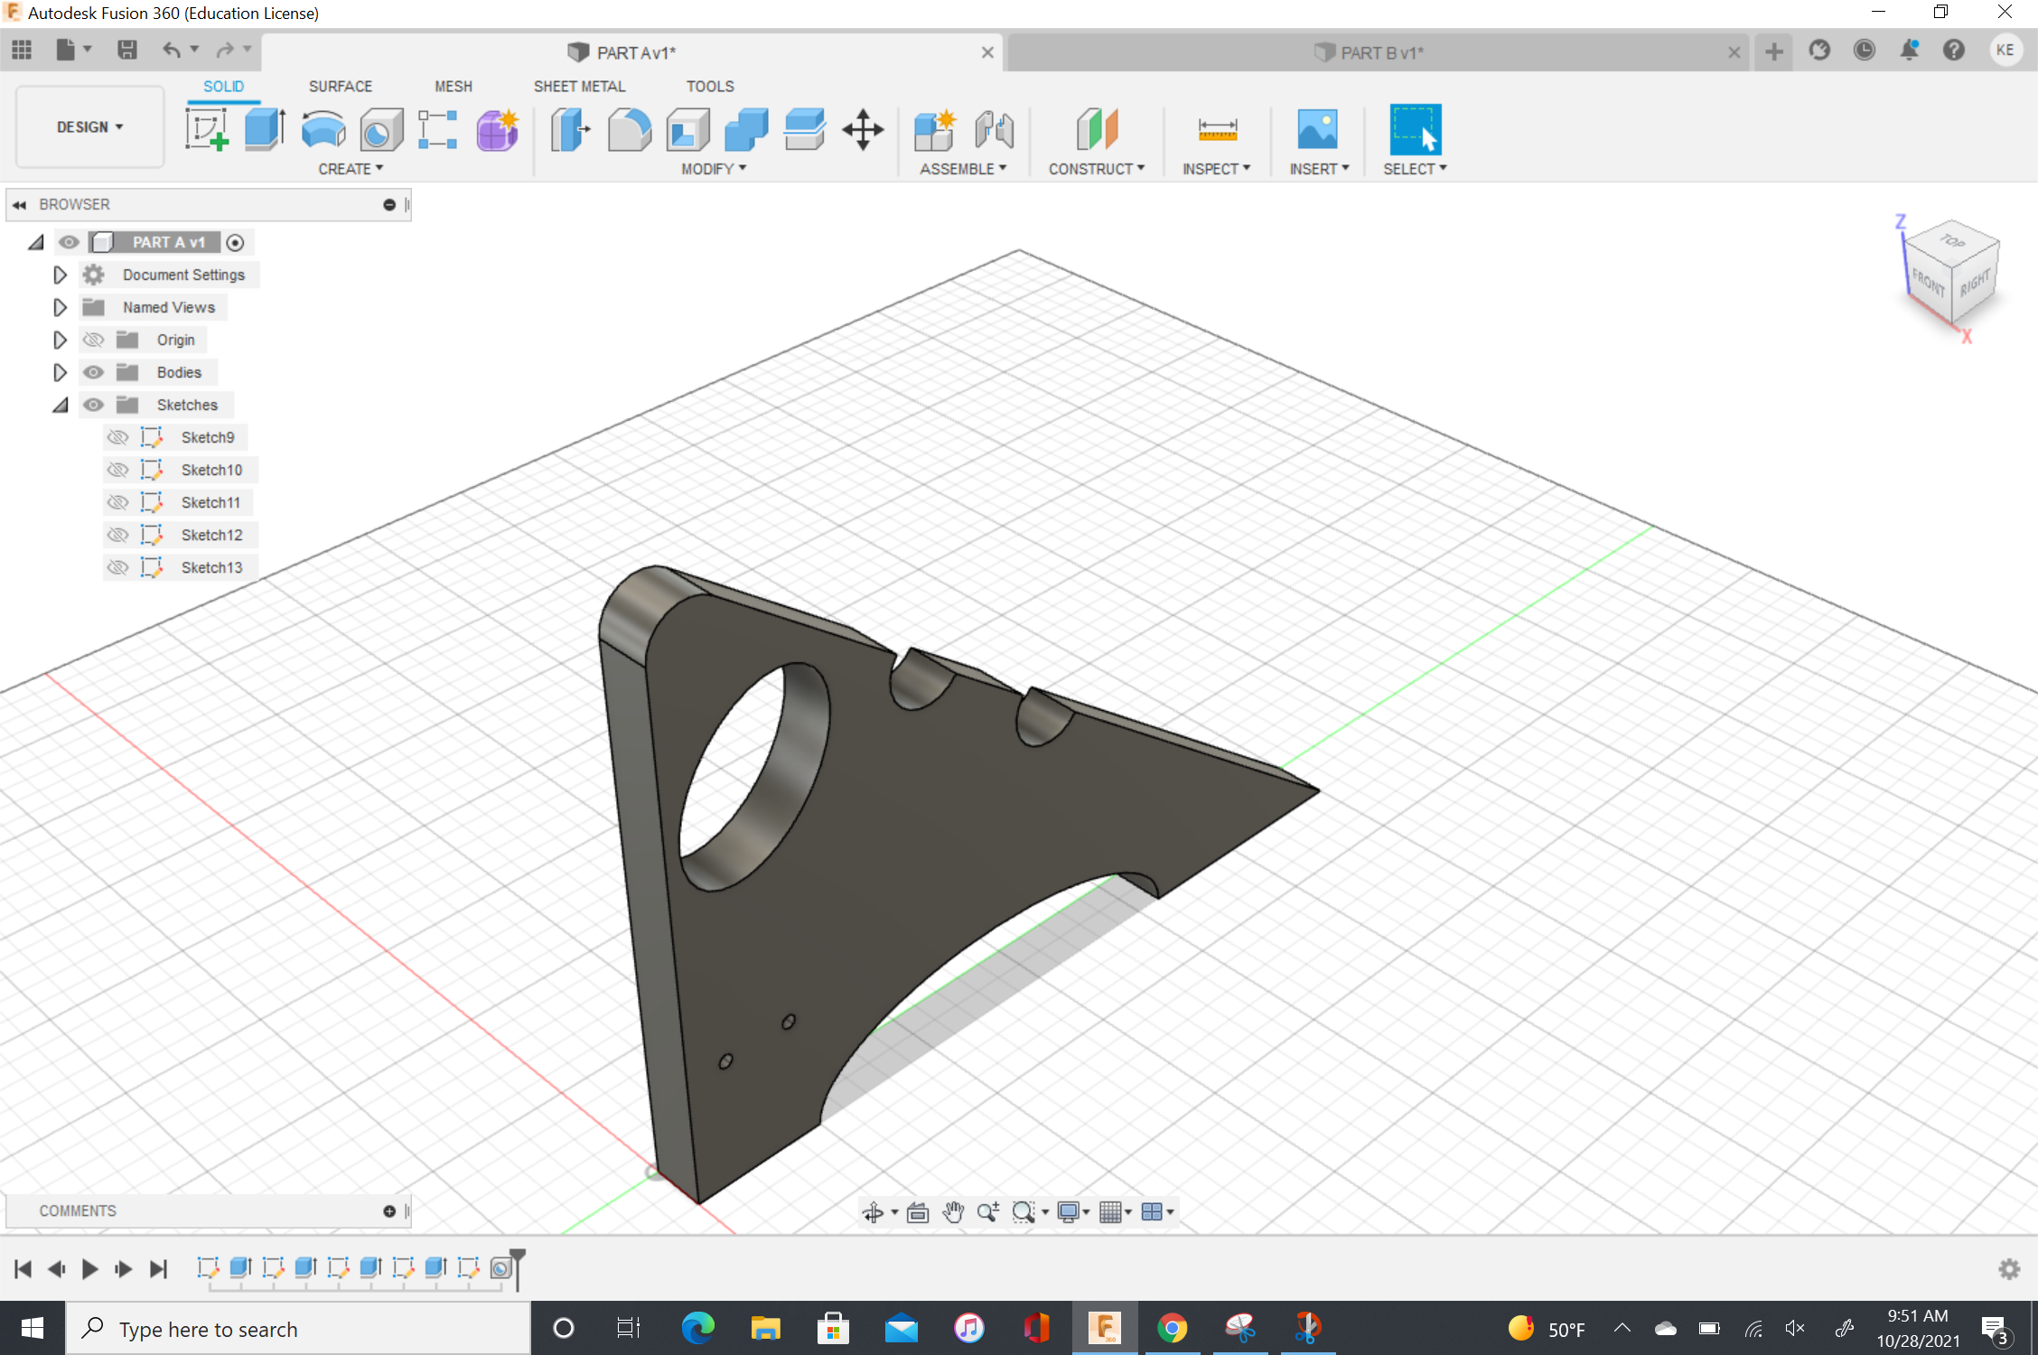Expand Document Settings in the browser
This screenshot has height=1355, width=2038.
[x=60, y=274]
